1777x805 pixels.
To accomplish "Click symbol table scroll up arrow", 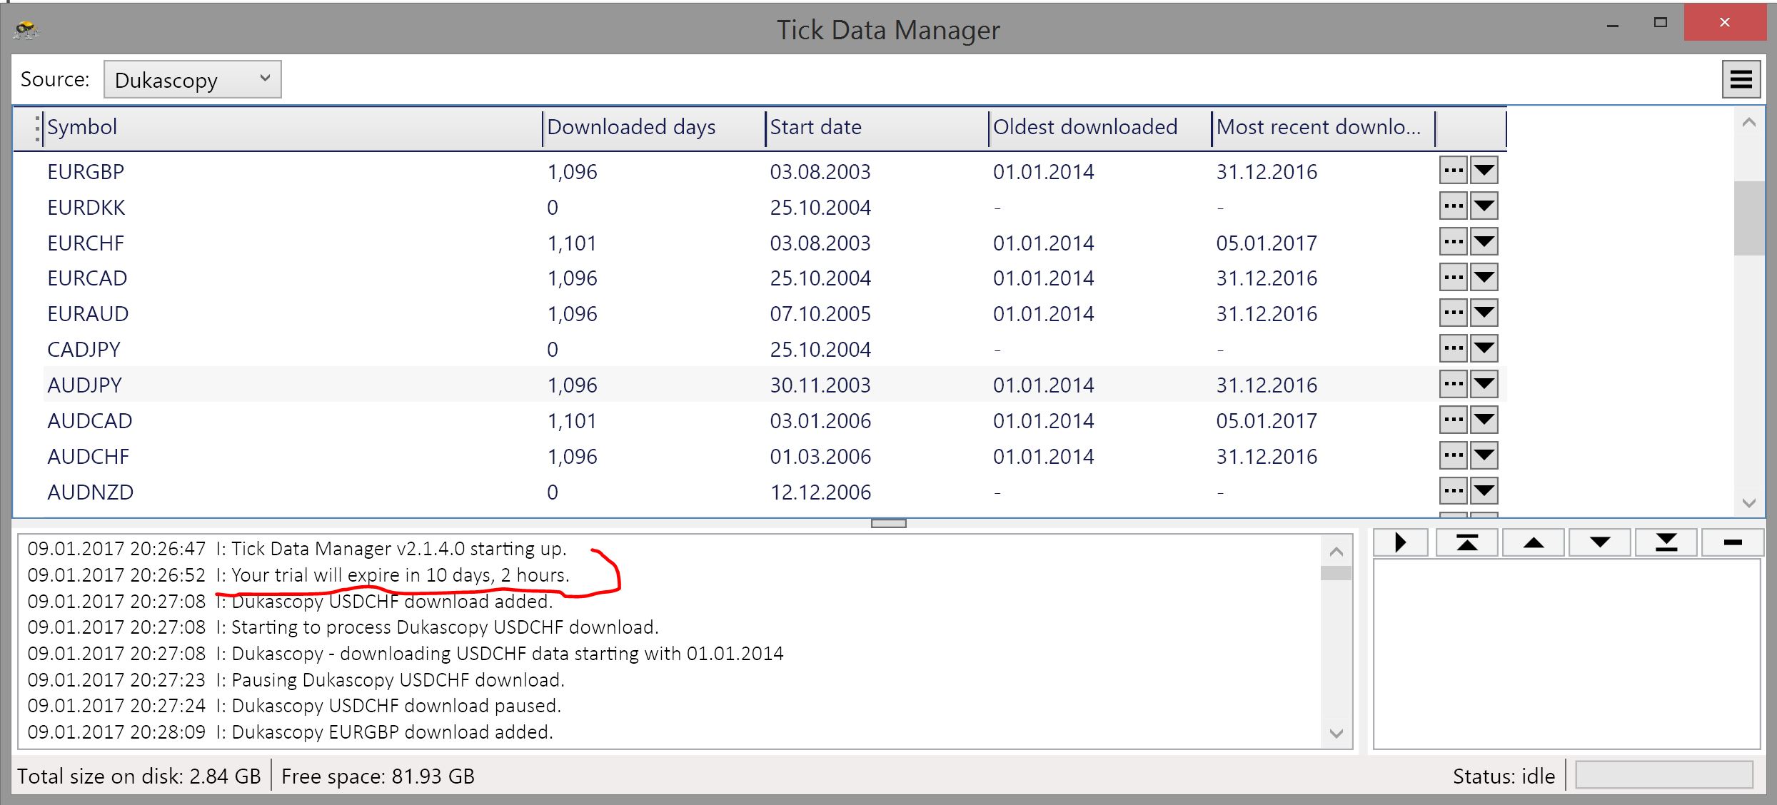I will (x=1748, y=123).
